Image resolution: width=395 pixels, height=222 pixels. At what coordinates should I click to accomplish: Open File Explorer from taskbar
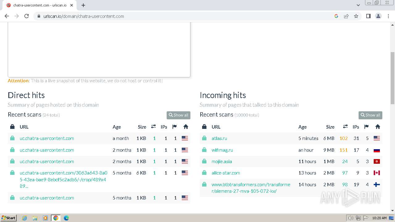pyautogui.click(x=35, y=218)
